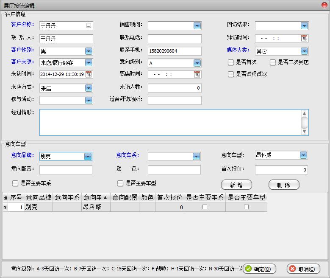Open calendar picker for 拜访时间
Screen dimensions: 330x278
pyautogui.click(x=304, y=38)
